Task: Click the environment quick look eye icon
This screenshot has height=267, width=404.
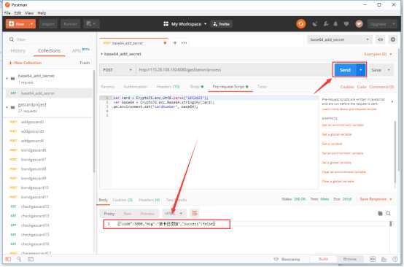Action: click(x=380, y=39)
